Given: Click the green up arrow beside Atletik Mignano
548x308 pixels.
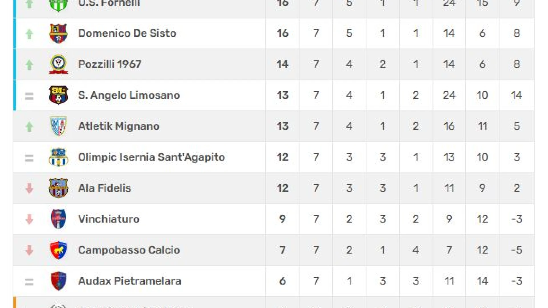Looking at the screenshot, I should pos(29,127).
